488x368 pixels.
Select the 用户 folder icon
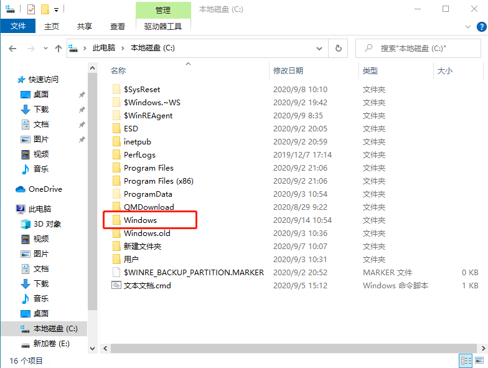[x=116, y=259]
